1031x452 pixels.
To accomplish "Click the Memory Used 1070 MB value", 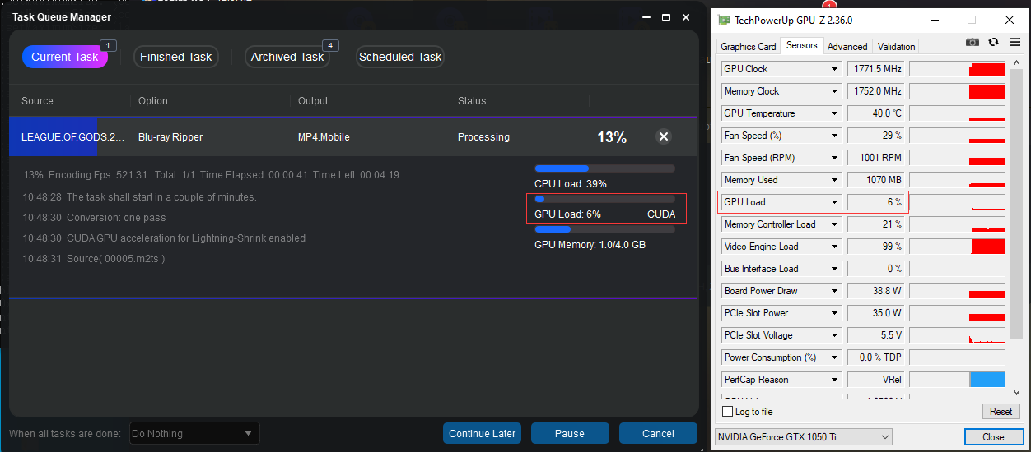I will pyautogui.click(x=876, y=180).
